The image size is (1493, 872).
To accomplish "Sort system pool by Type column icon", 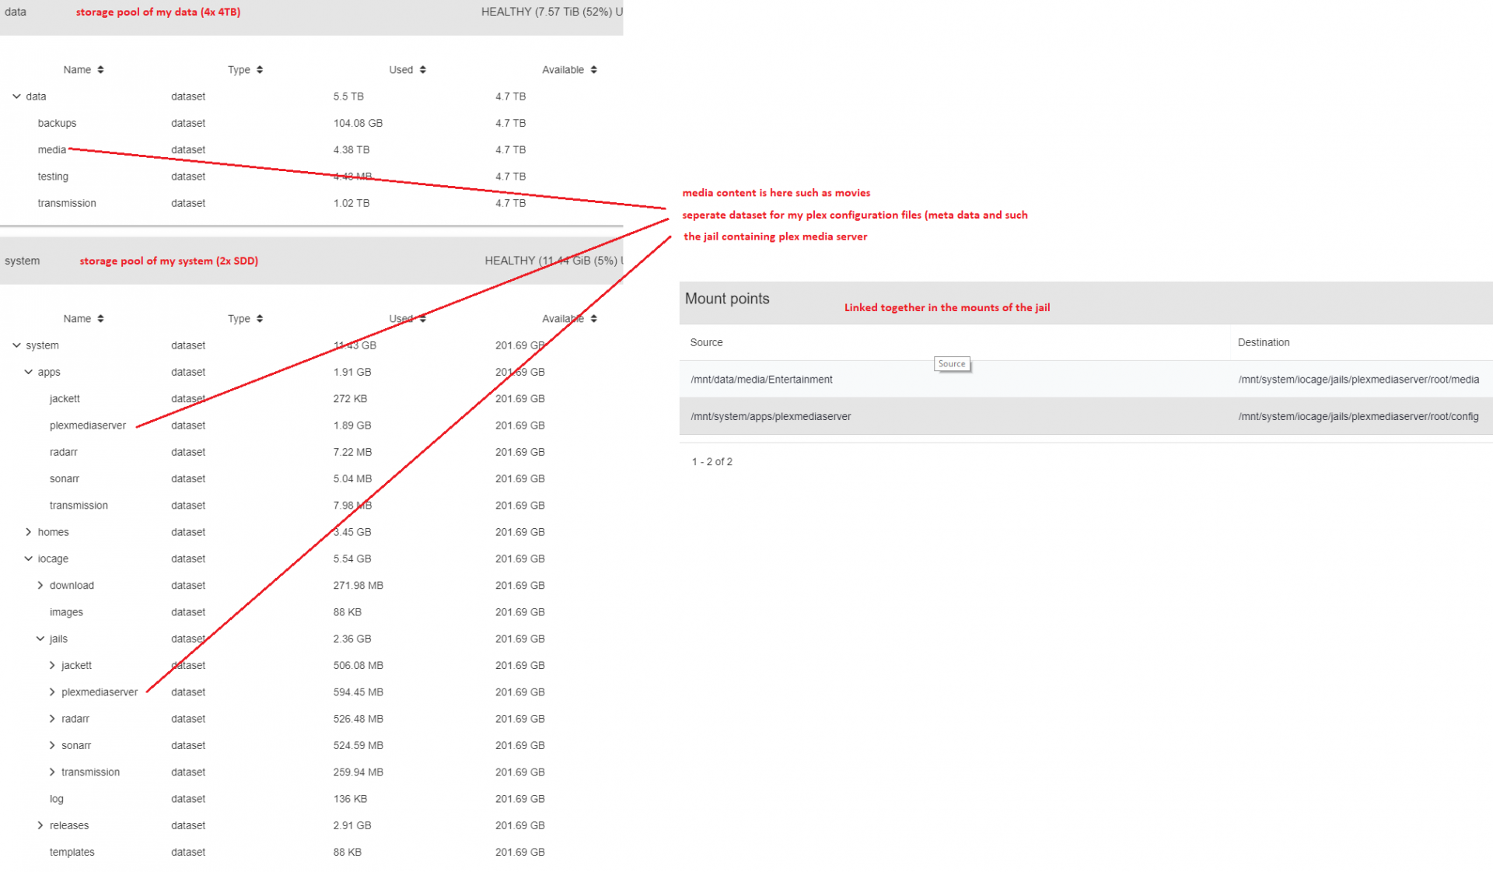I will coord(259,319).
